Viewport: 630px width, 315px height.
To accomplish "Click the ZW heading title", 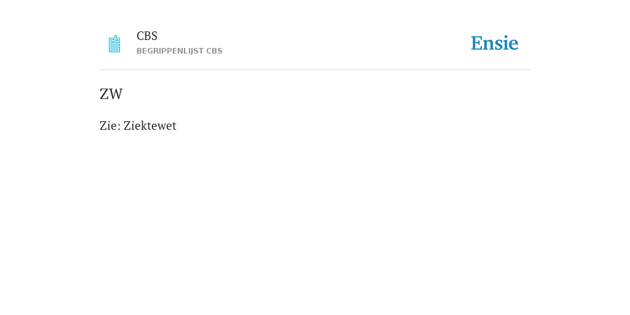I will coord(111,94).
